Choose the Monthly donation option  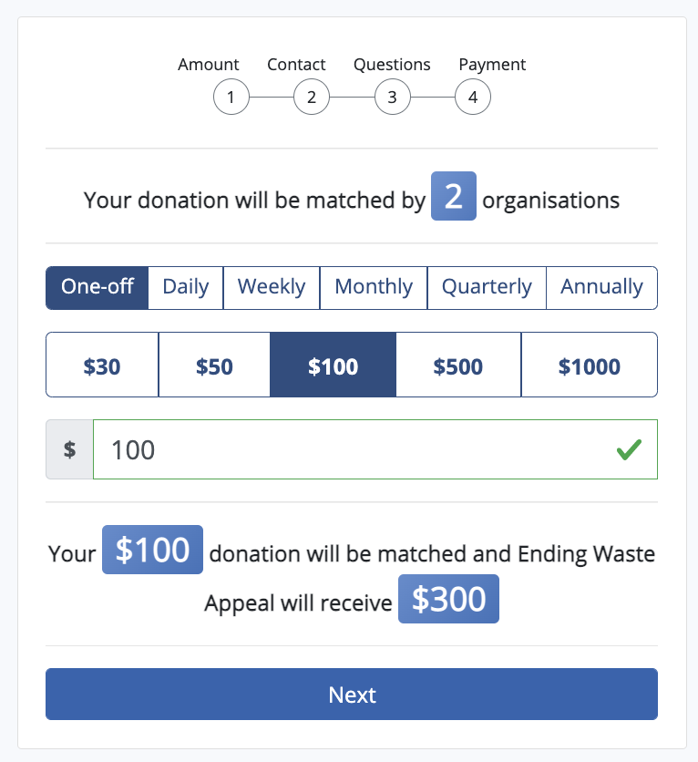point(373,287)
